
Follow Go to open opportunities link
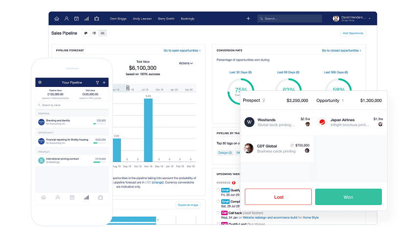pyautogui.click(x=182, y=50)
